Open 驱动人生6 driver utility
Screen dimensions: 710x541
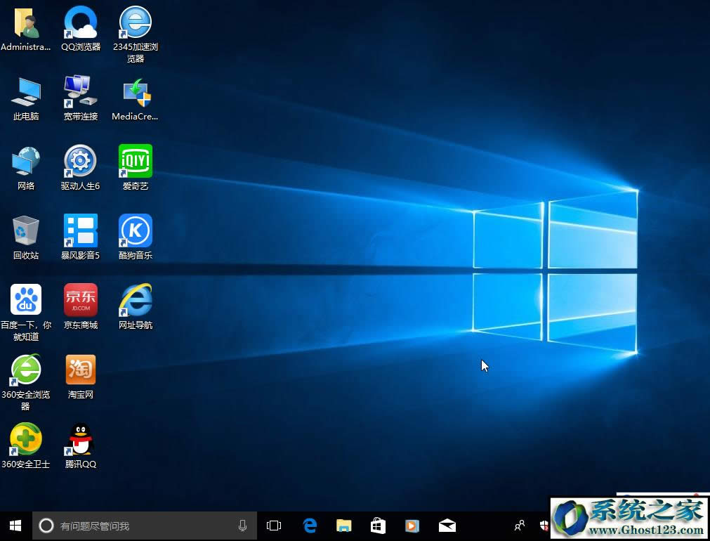(80, 160)
